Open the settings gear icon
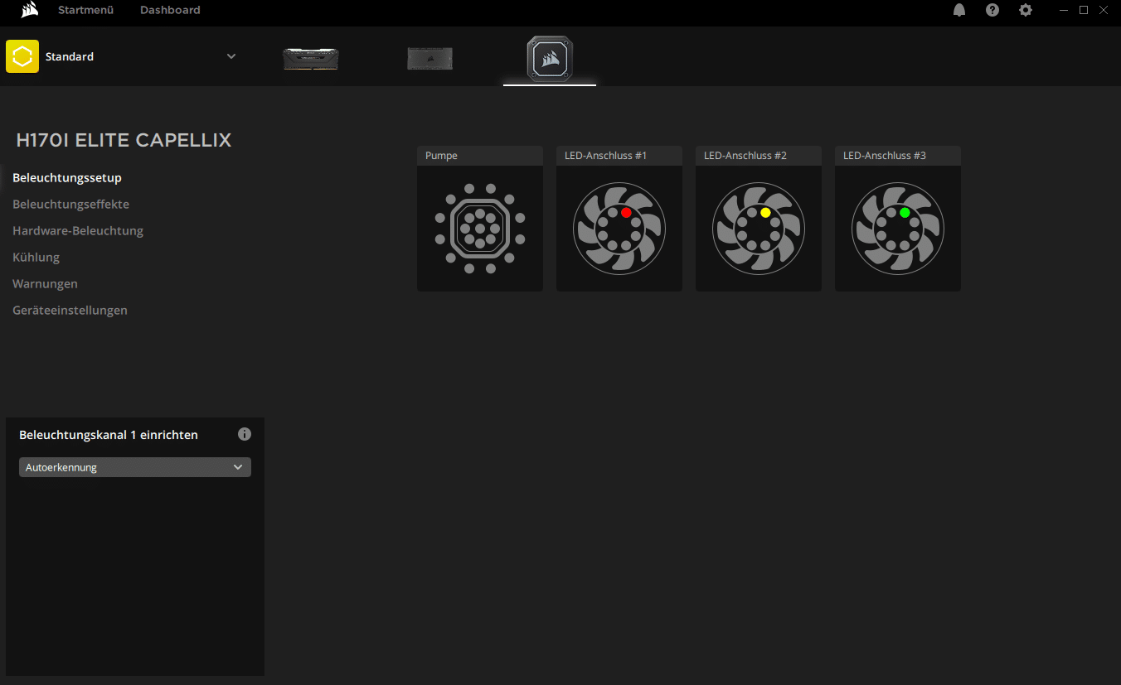Screen dimensions: 1121x685 click(x=1026, y=10)
